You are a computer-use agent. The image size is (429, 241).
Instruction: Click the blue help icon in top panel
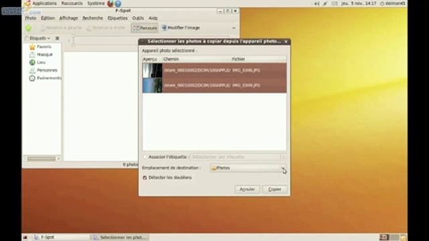(118, 3)
